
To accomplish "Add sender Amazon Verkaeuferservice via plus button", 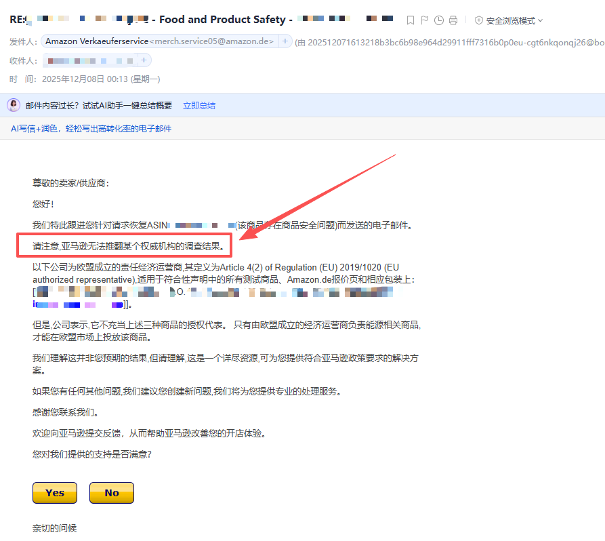I will (285, 41).
